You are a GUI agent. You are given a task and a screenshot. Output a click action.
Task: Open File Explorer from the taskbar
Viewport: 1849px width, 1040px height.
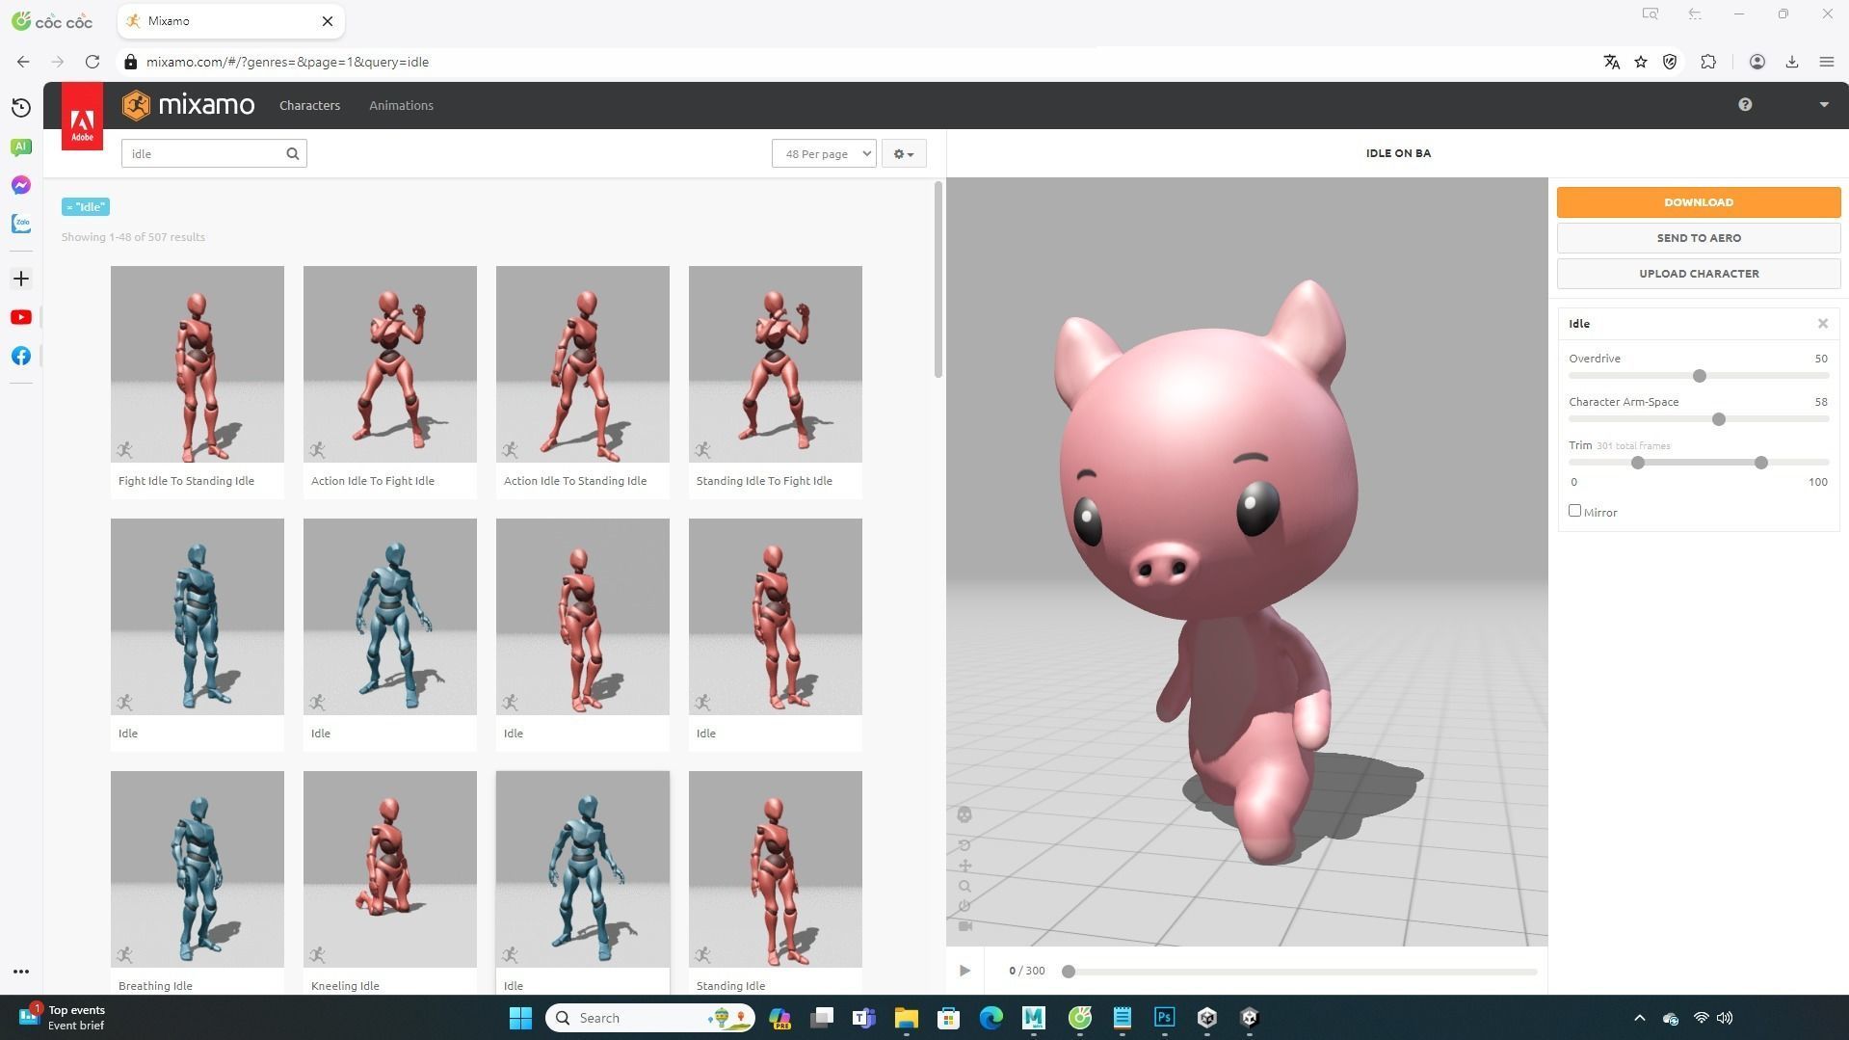(x=906, y=1018)
